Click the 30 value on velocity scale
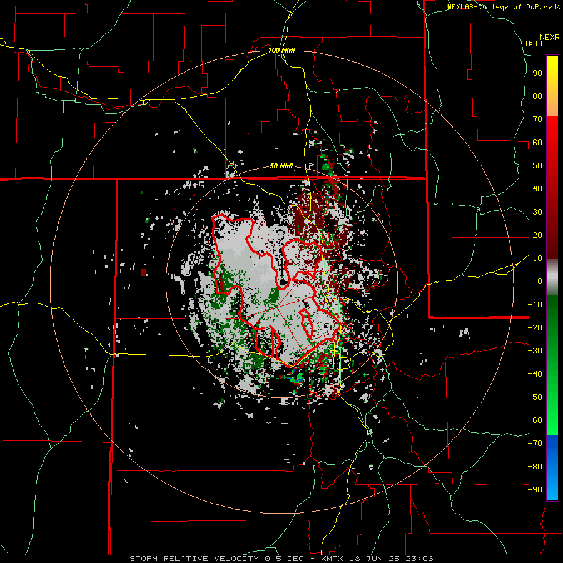Viewport: 563px width, 563px height. [x=537, y=212]
